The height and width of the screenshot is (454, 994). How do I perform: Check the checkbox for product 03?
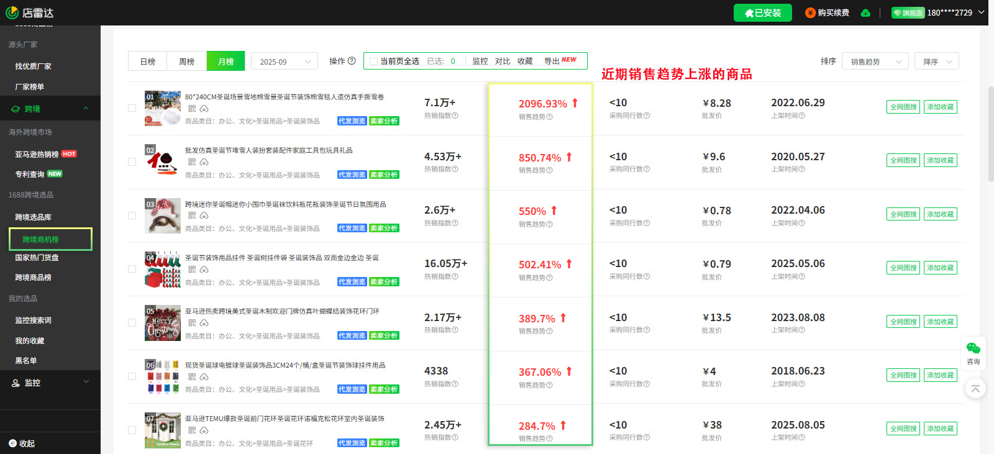(132, 216)
